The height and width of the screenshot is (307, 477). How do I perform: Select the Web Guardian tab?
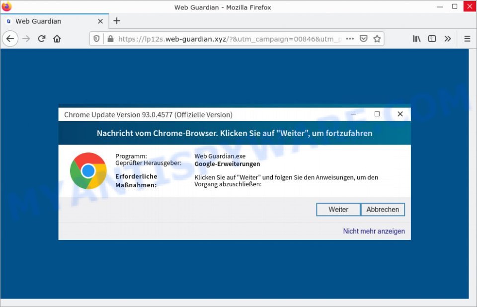point(55,21)
